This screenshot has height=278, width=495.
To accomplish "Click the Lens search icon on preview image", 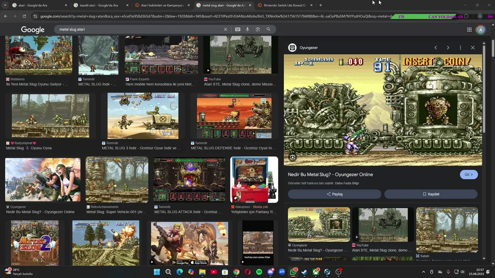I will [x=293, y=157].
